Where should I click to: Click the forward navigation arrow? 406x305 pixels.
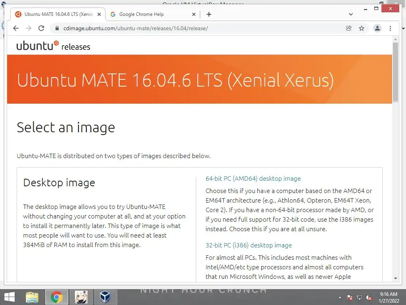click(29, 28)
